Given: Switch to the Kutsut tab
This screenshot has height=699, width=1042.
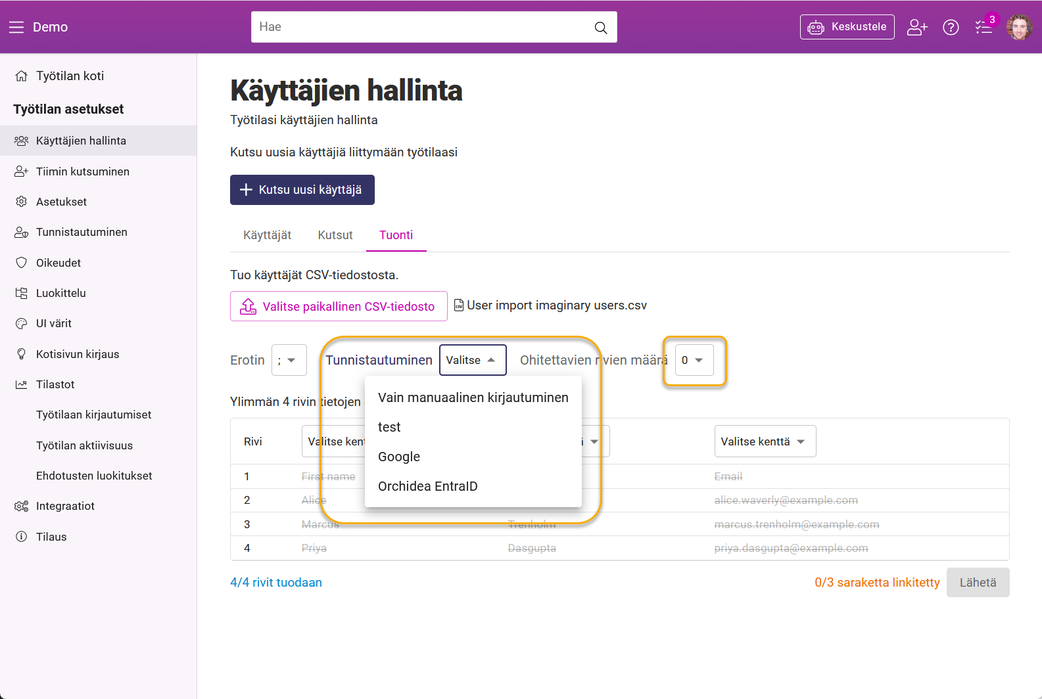Looking at the screenshot, I should pos(335,235).
